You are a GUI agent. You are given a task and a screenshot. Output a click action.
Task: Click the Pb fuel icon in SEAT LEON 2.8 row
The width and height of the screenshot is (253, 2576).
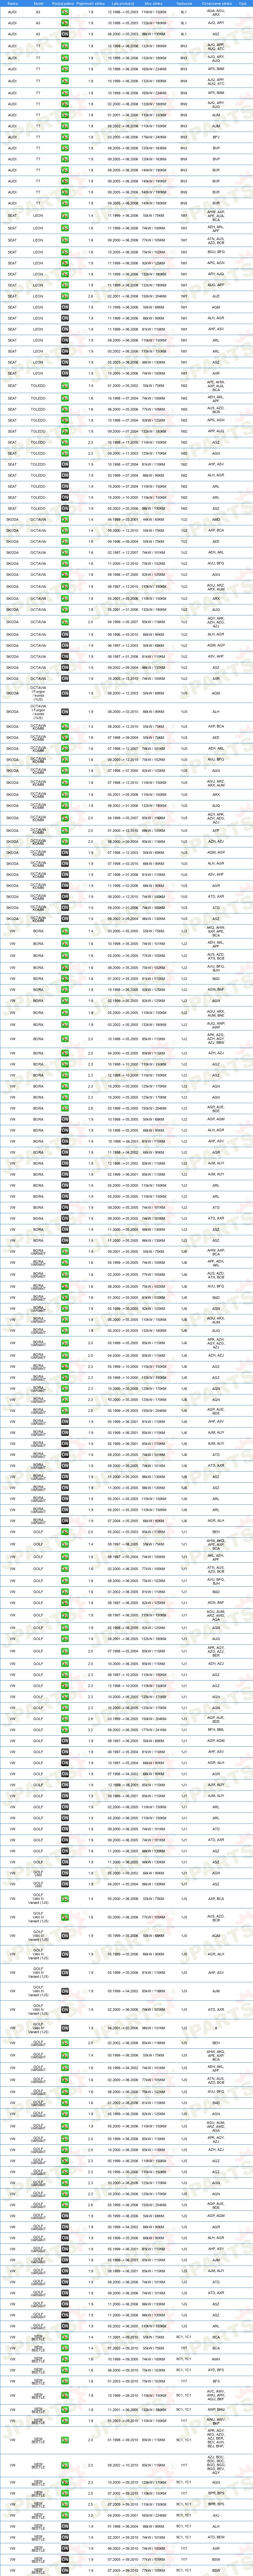[x=65, y=296]
